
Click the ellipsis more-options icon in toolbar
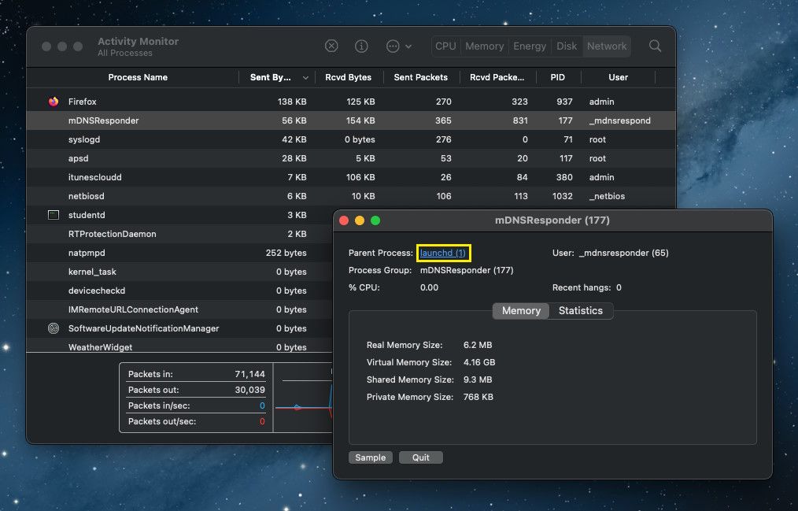393,46
